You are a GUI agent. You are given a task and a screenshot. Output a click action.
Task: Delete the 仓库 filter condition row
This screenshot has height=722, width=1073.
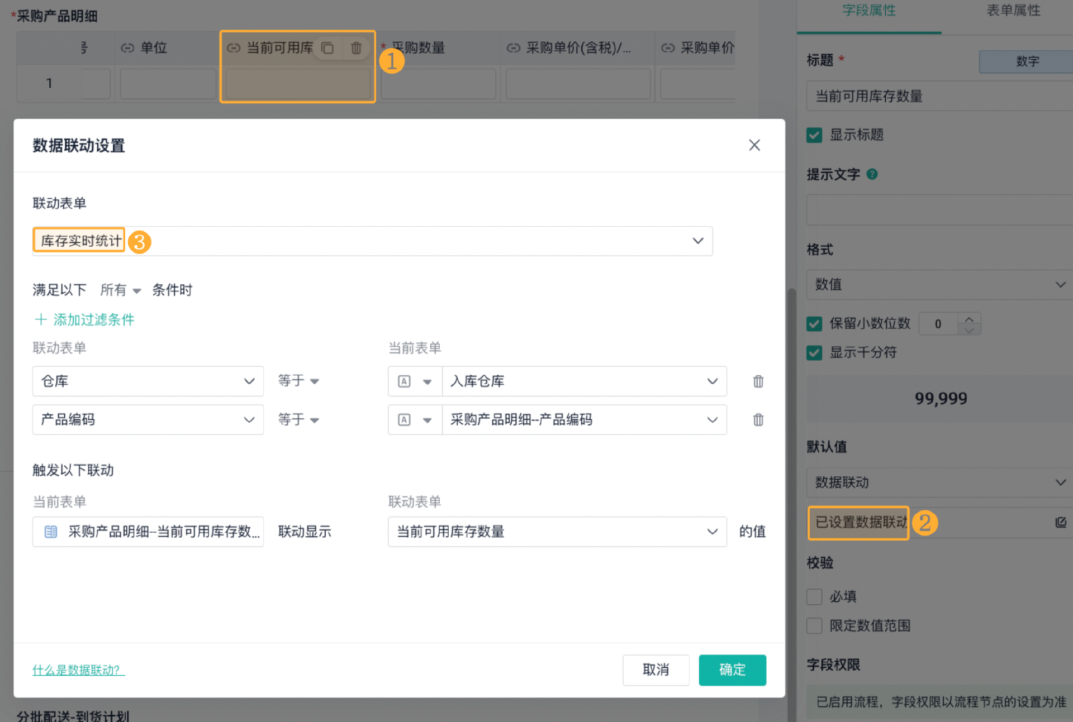(758, 381)
